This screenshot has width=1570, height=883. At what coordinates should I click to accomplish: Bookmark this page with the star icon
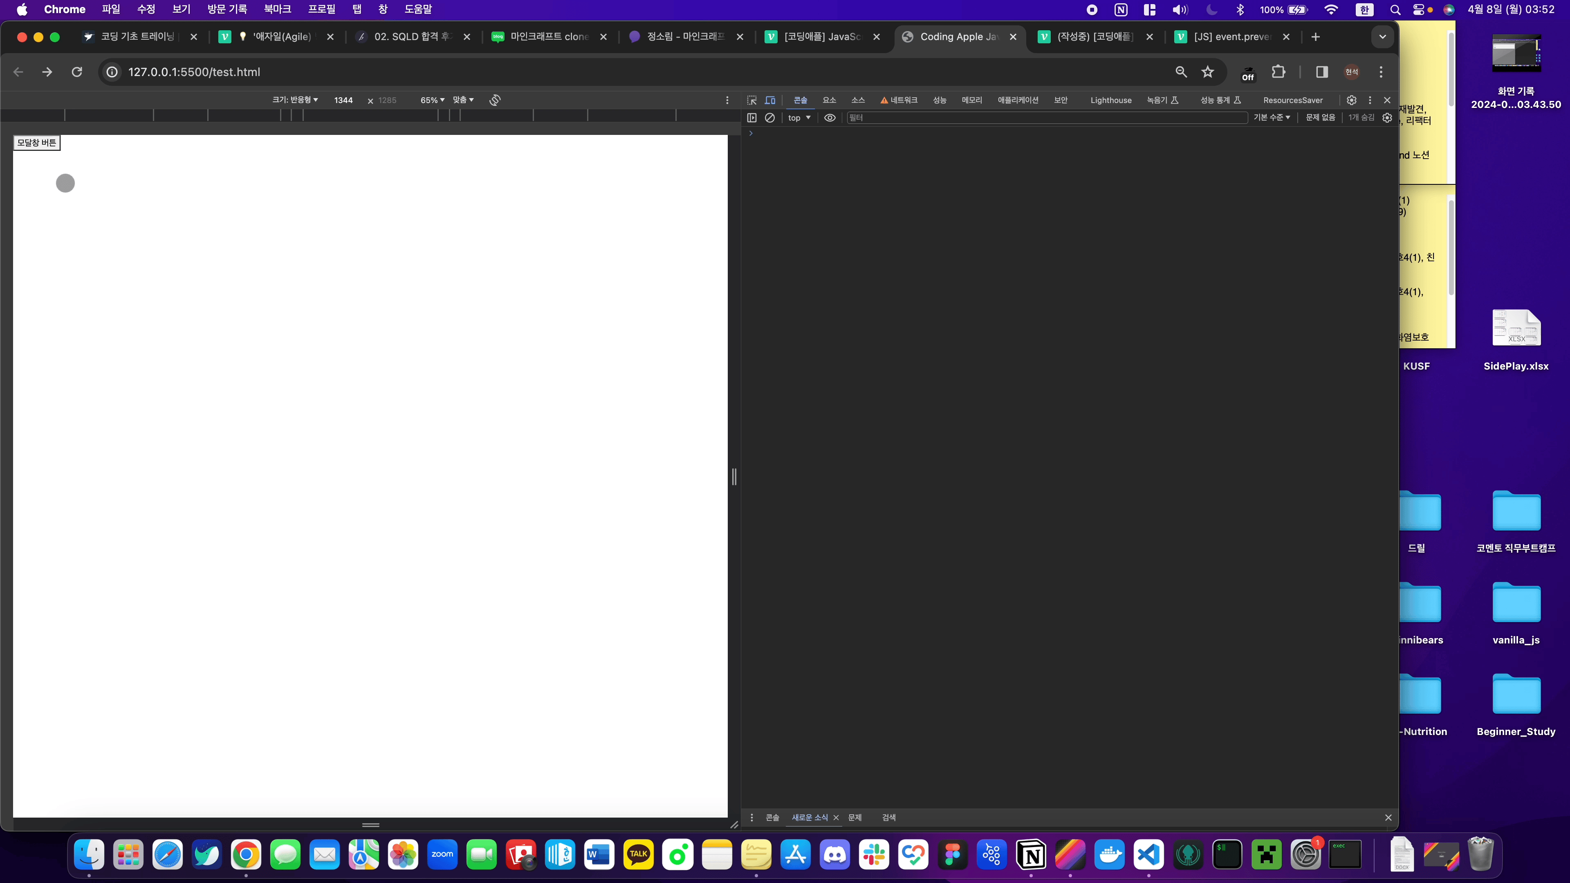pos(1207,72)
